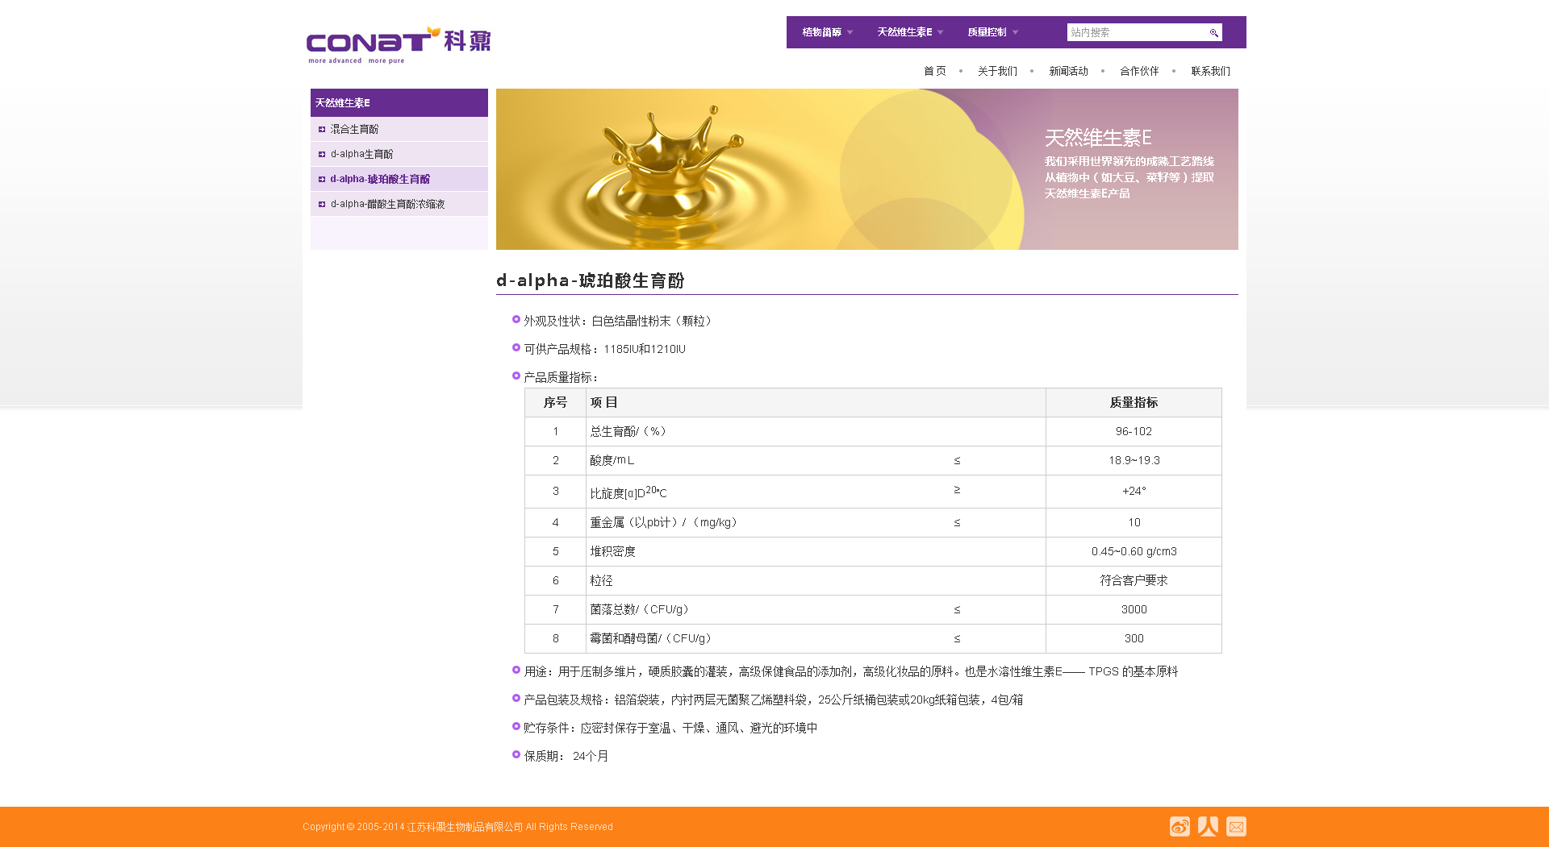Click the bullet icon beside d-alpha-醋酸生育酚浓缩液
This screenshot has width=1549, height=847.
click(322, 205)
